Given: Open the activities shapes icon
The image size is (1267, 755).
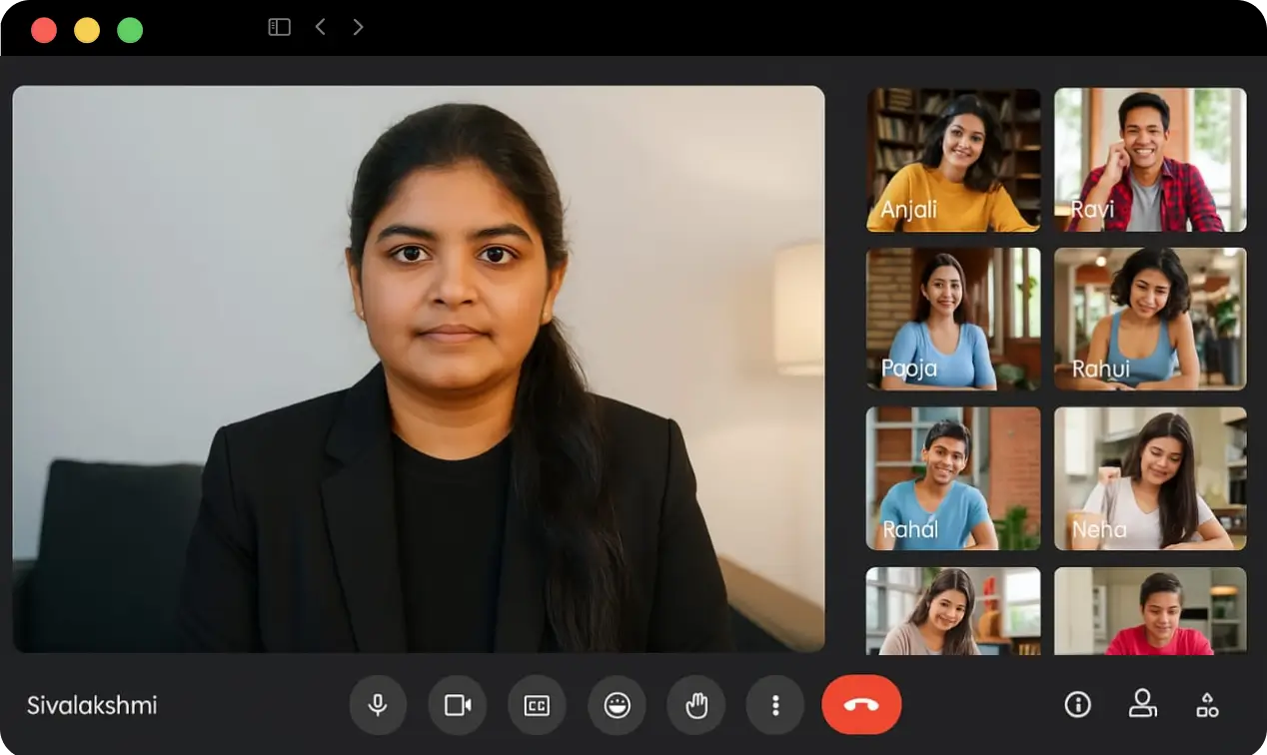Looking at the screenshot, I should coord(1207,705).
